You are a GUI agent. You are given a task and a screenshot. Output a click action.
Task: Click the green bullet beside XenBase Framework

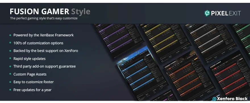point(10,35)
